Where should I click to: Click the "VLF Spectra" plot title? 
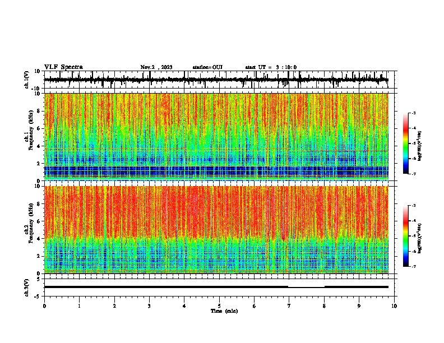(x=63, y=67)
